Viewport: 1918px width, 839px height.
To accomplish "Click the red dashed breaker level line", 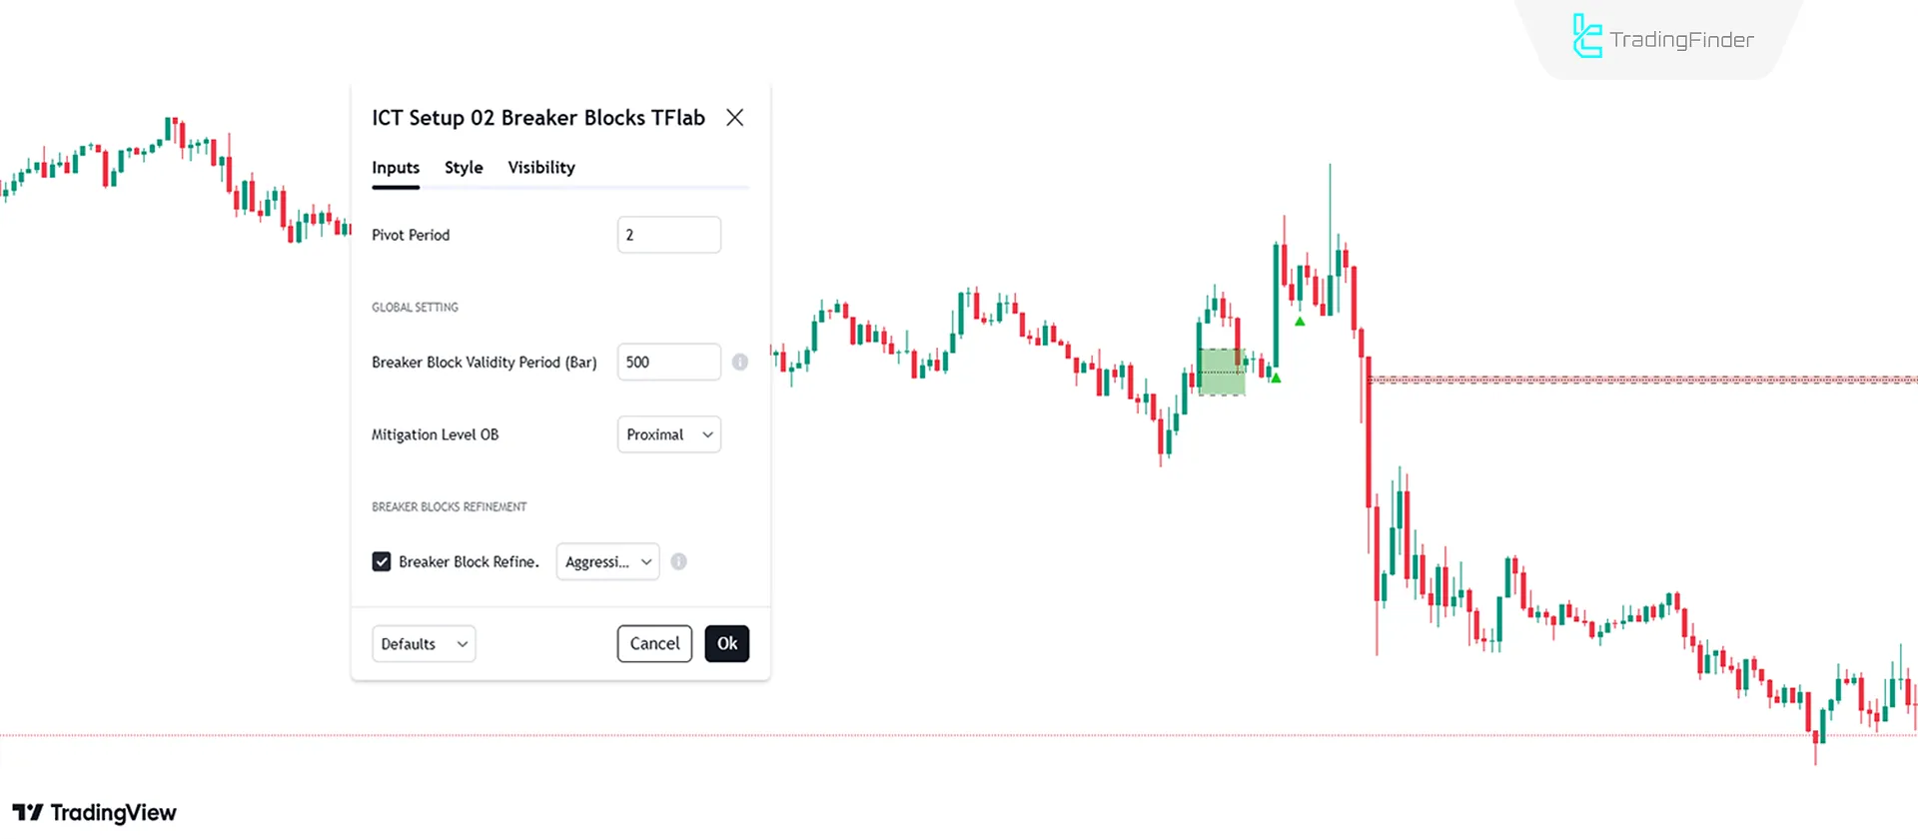I will [1638, 380].
